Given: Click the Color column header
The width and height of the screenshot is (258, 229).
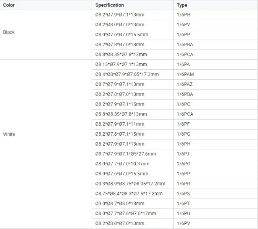Looking at the screenshot, I should [x=9, y=5].
